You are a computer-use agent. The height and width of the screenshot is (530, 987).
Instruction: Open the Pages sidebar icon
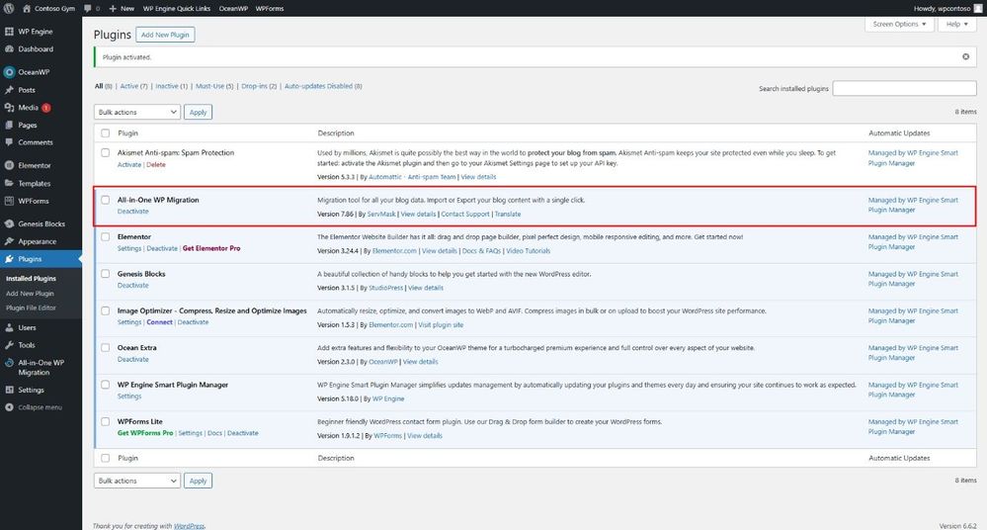(9, 125)
